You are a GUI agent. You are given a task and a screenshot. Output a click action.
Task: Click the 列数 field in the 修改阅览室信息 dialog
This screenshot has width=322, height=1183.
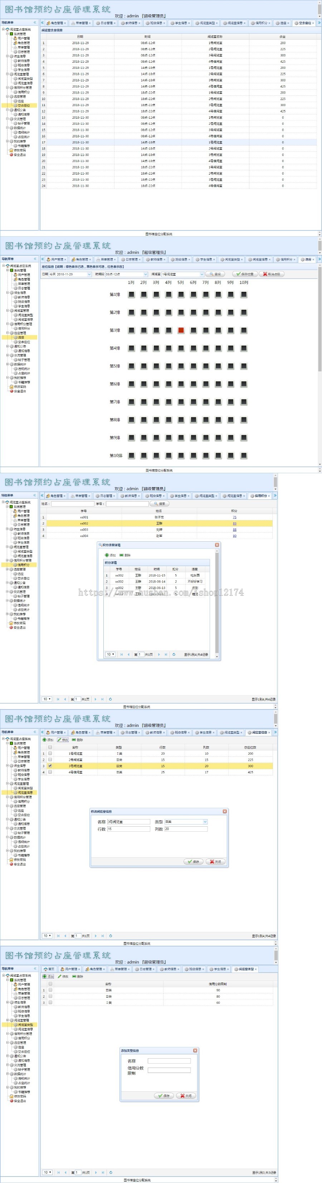[x=186, y=830]
